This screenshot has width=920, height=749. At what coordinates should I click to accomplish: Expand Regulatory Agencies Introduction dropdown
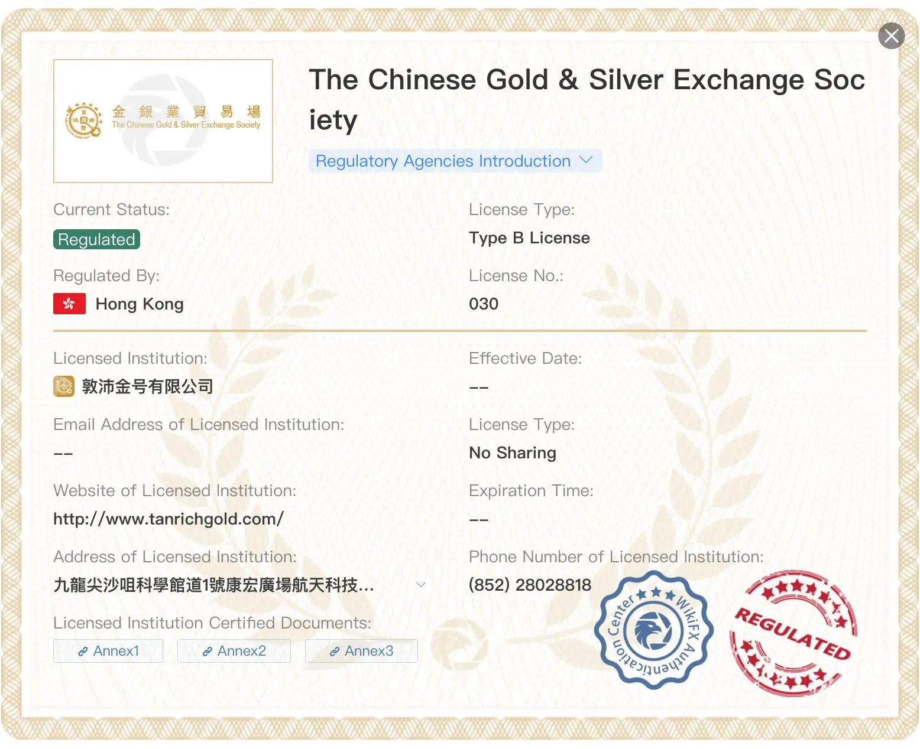tap(455, 161)
